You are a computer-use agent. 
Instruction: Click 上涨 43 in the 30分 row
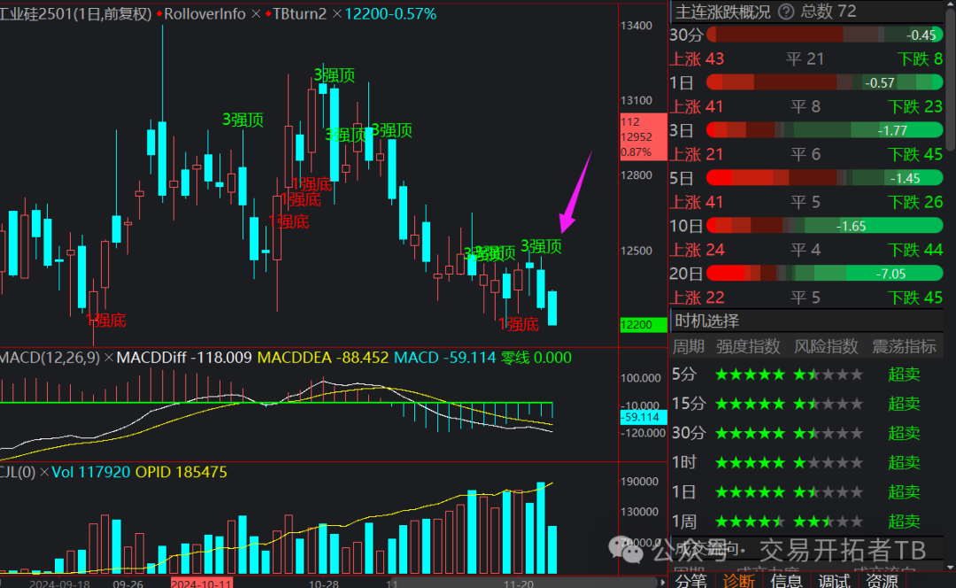coord(697,59)
